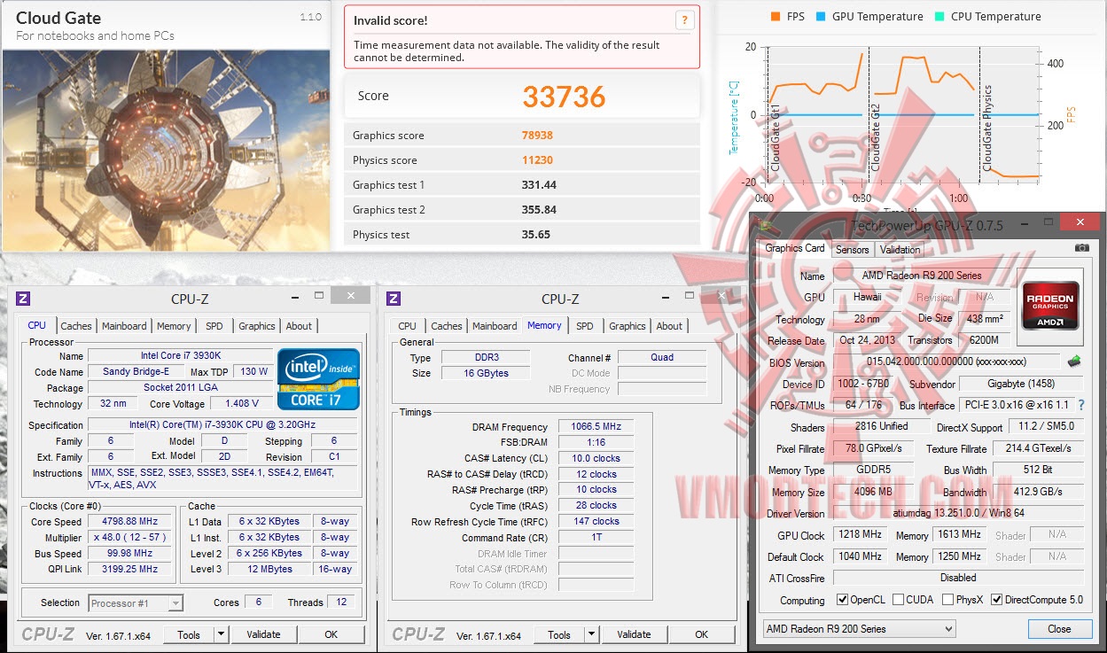Expand the Tools arrow in the CPU-tab CPU-Z window
The height and width of the screenshot is (653, 1107).
[x=222, y=634]
